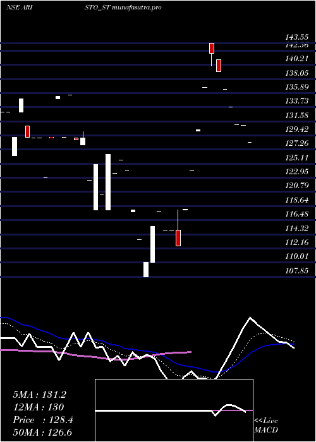The width and height of the screenshot is (316, 442).
Task: Click the 107.85 price axis label
Action: click(x=296, y=271)
